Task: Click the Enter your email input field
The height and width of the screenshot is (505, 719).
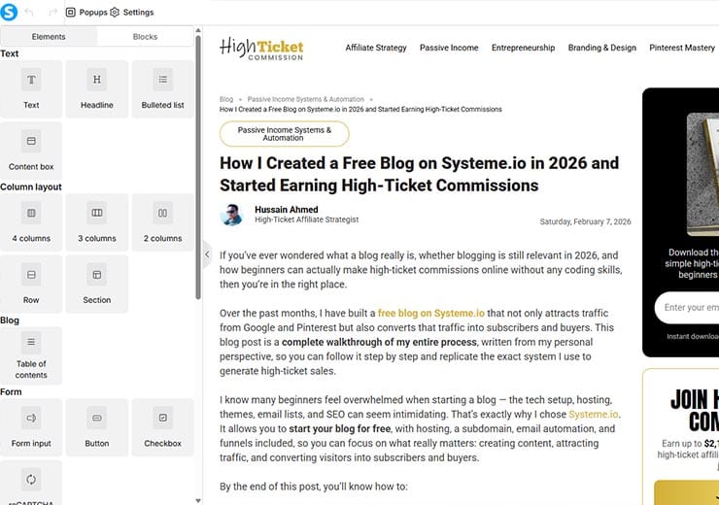Action: [687, 308]
